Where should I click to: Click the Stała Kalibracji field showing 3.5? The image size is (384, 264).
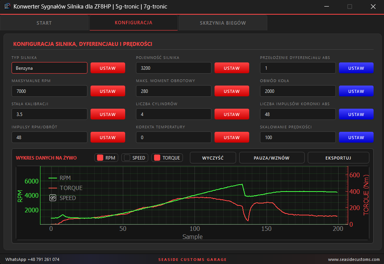click(x=49, y=114)
